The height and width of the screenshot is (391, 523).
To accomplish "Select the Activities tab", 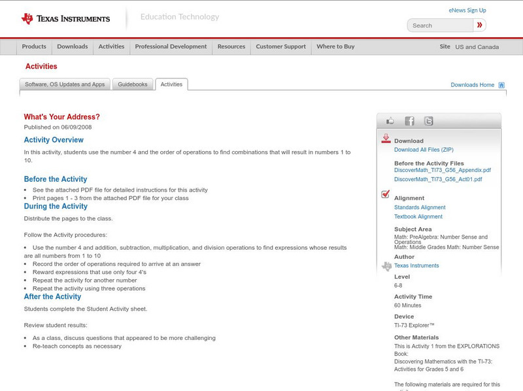I will 171,84.
